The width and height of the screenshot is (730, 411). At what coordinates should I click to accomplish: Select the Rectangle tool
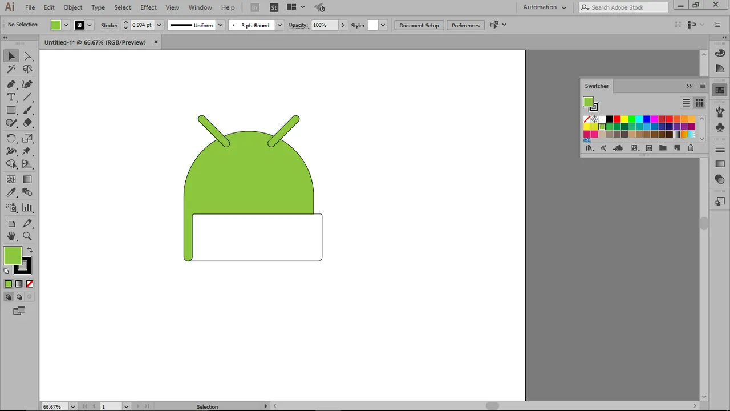(11, 110)
